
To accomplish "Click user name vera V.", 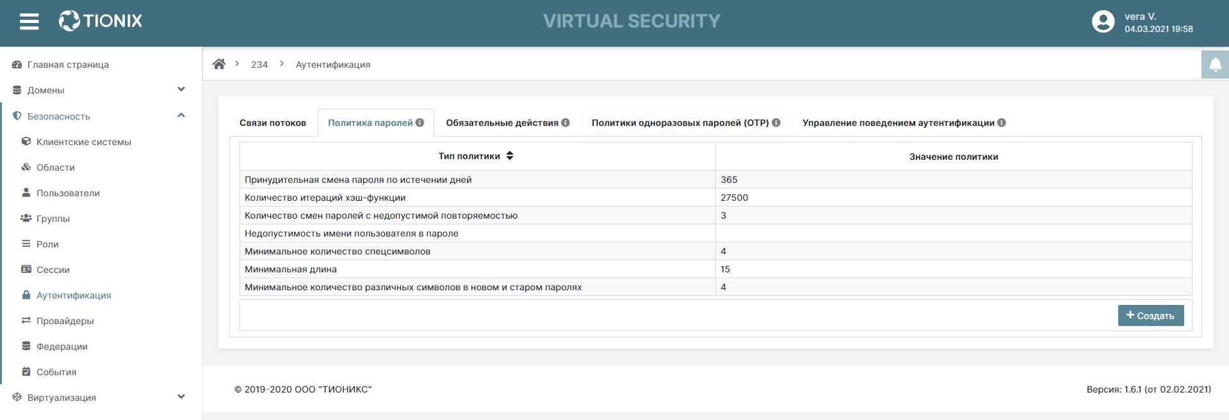I will [1140, 17].
